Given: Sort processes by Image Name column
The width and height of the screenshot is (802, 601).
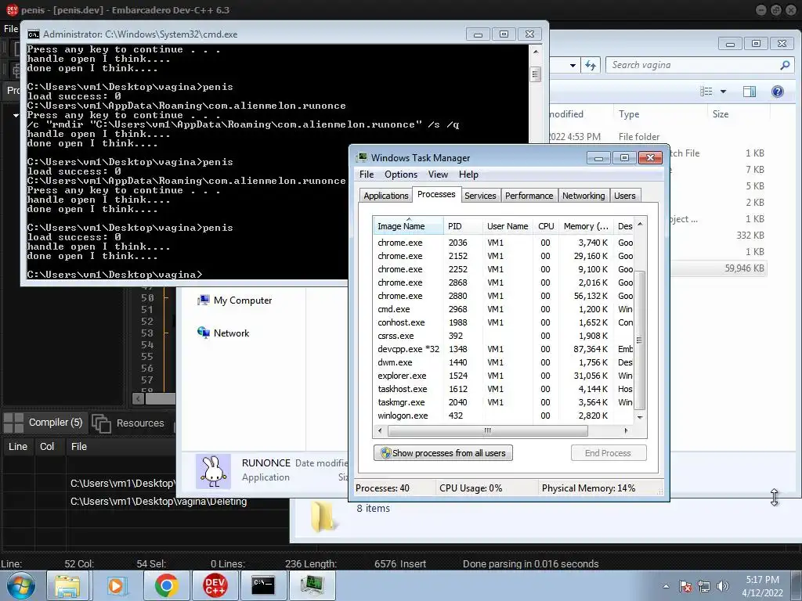Looking at the screenshot, I should point(409,226).
